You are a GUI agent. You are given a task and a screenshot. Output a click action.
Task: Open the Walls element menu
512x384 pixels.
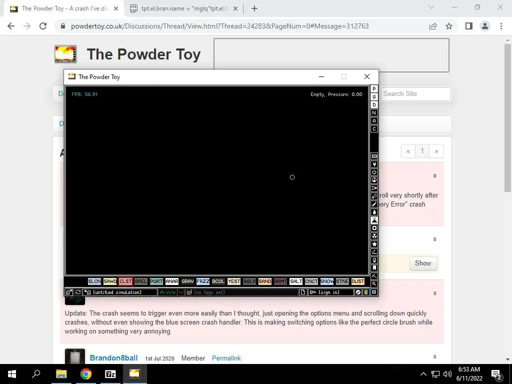(x=374, y=156)
